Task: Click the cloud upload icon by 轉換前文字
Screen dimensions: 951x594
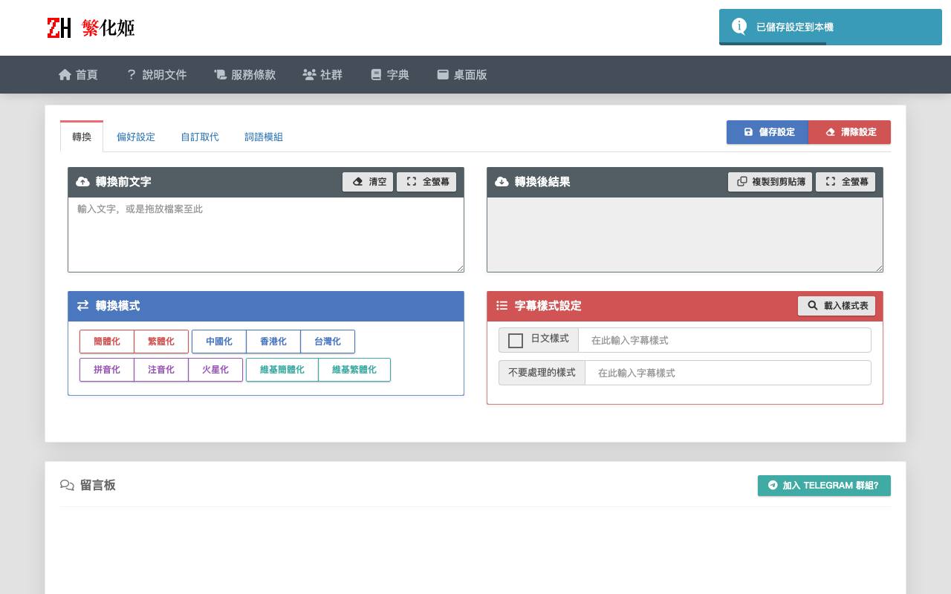Action: point(82,182)
